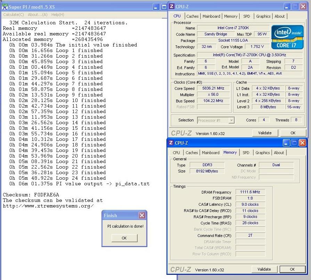Select the Memory tab in lower CPU-Z window
The height and width of the screenshot is (280, 311).
pos(230,152)
